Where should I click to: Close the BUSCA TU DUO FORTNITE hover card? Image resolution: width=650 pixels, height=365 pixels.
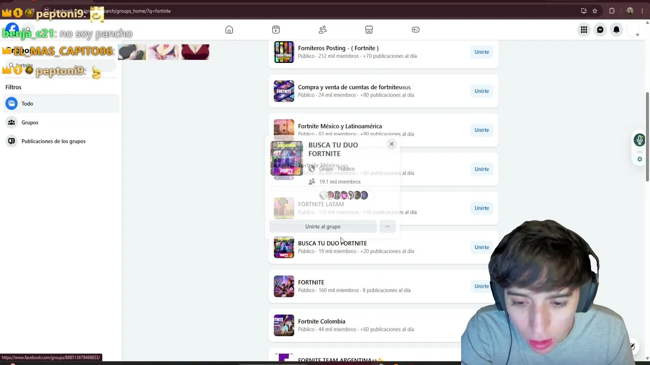(x=392, y=144)
